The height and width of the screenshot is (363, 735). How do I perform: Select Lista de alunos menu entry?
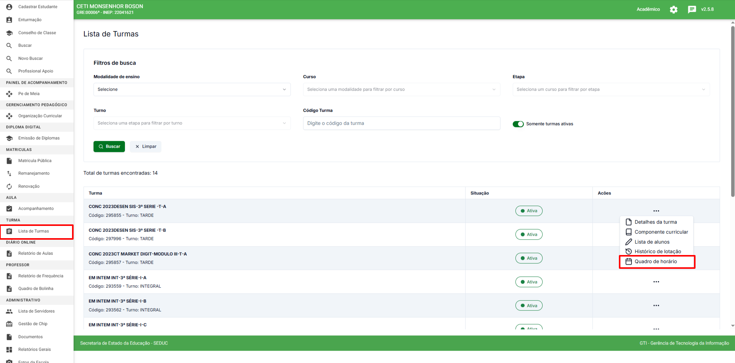(651, 242)
